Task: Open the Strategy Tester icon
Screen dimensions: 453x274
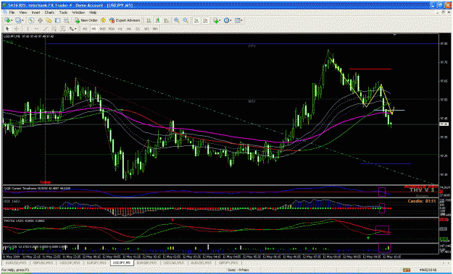Action: 67,20
